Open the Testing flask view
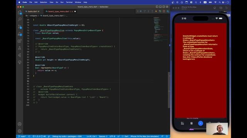The width and height of the screenshot is (247, 138). click(20, 48)
